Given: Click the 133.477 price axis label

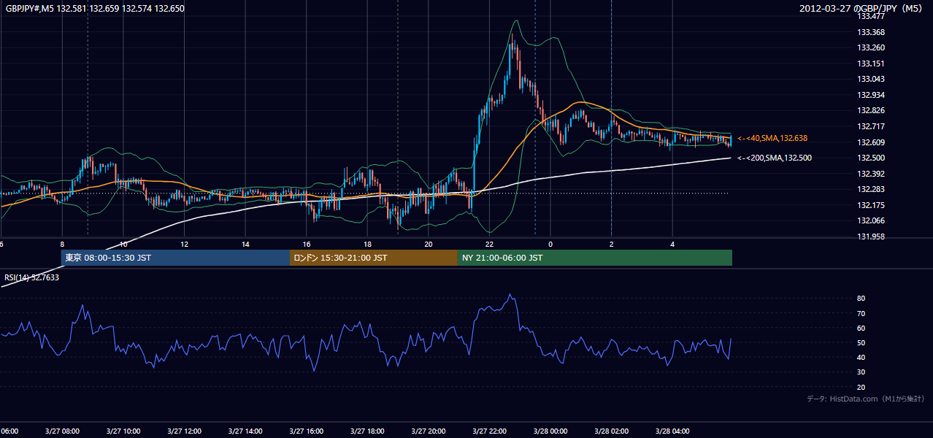Looking at the screenshot, I should (x=870, y=16).
